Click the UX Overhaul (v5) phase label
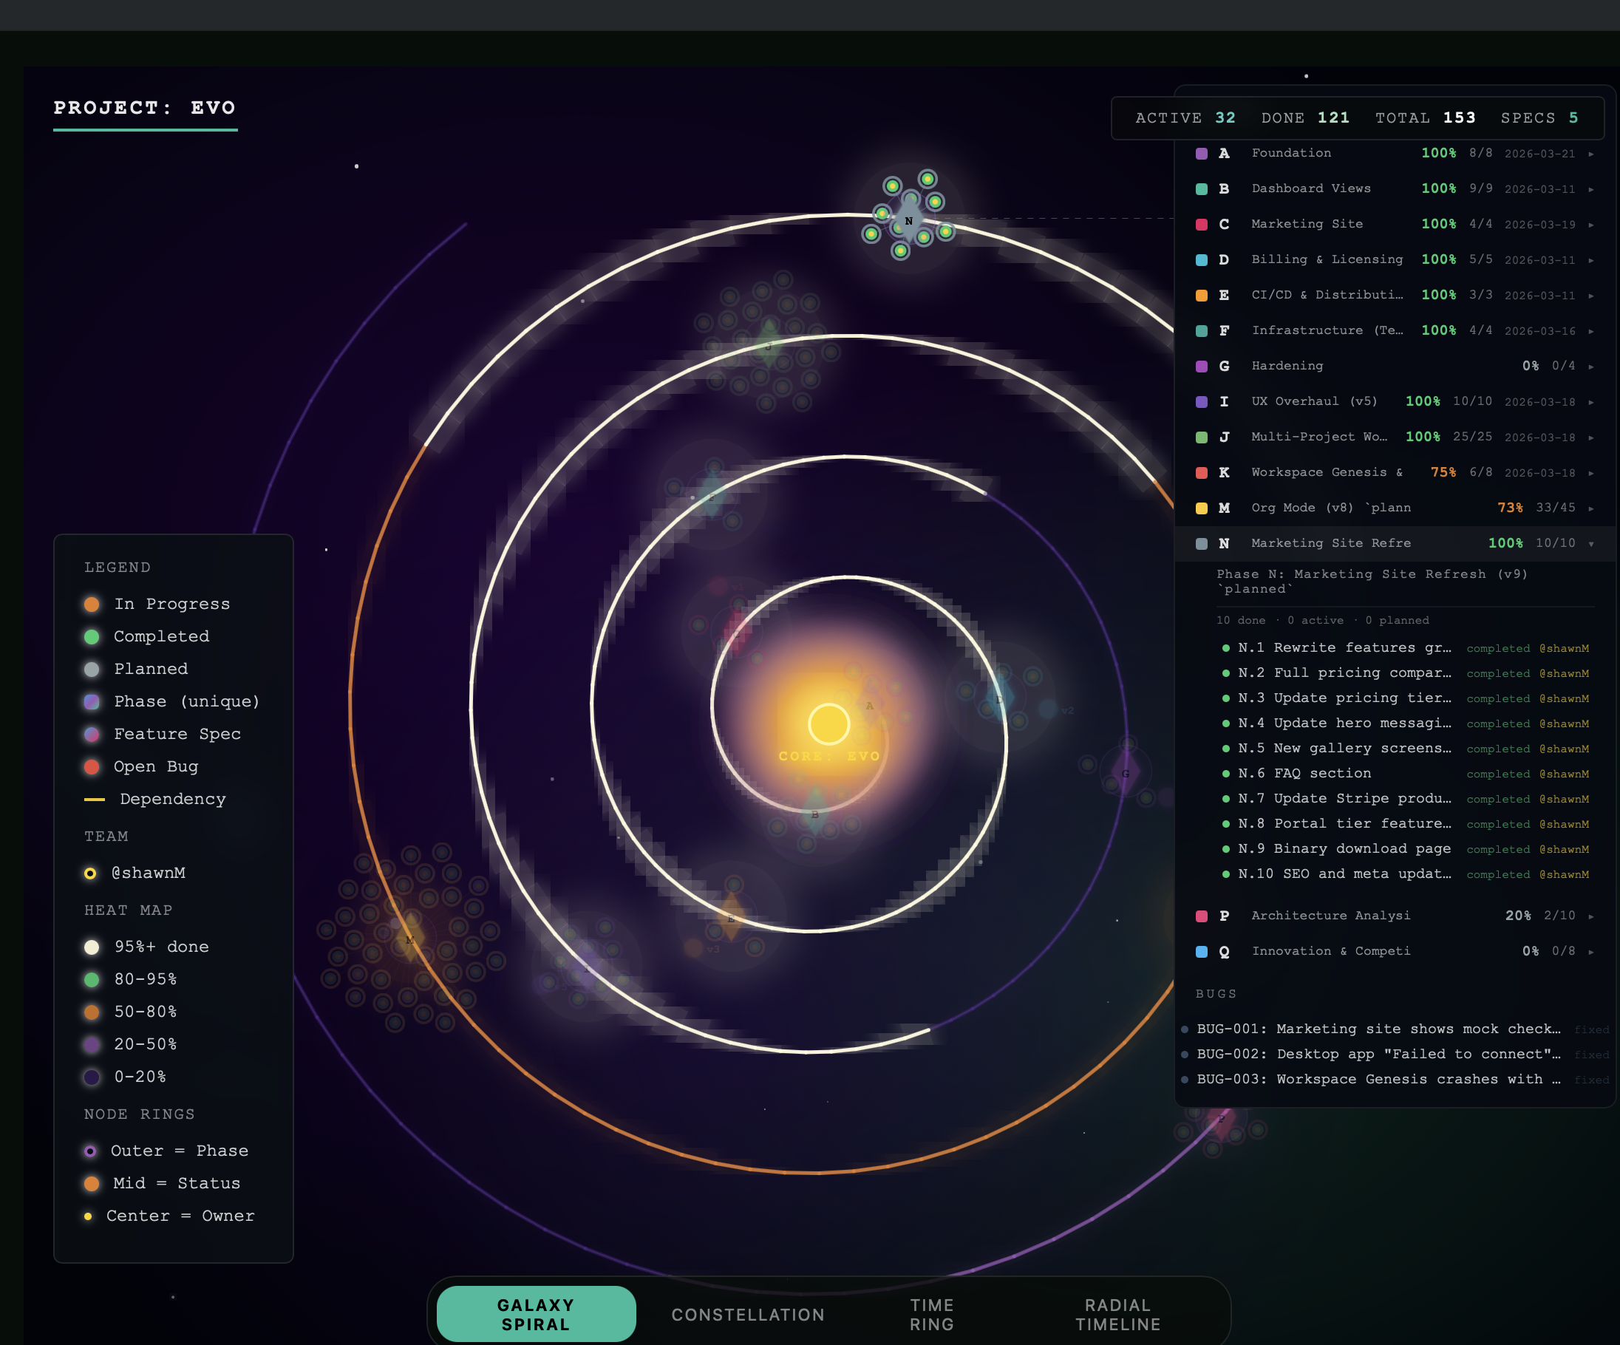The width and height of the screenshot is (1620, 1345). pos(1314,401)
